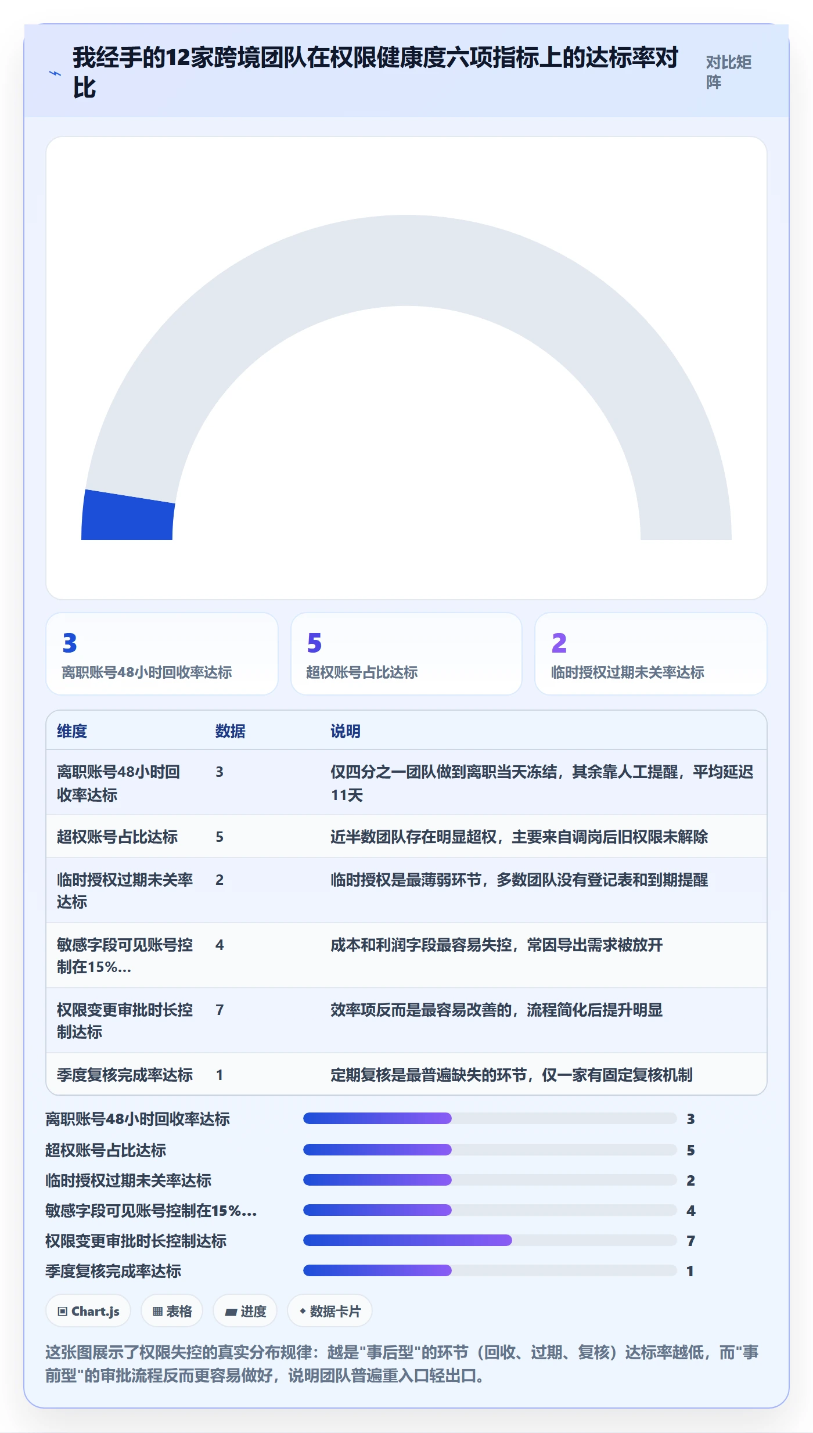The width and height of the screenshot is (813, 1433).
Task: Click progress bar for 季度复核完成率达标
Action: [x=490, y=1270]
